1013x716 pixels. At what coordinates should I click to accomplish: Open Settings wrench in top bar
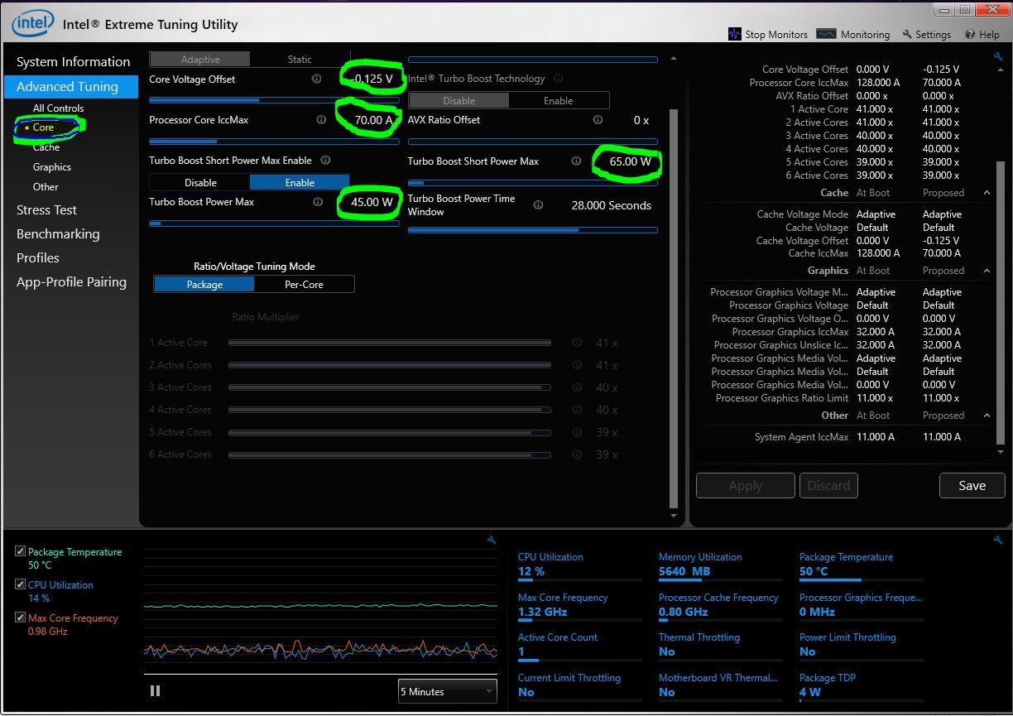[x=927, y=34]
